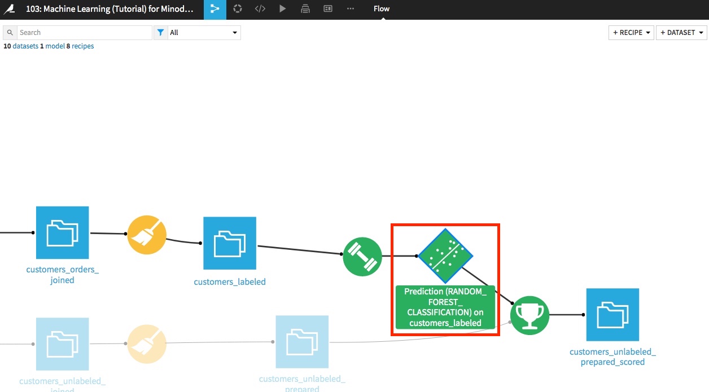
Task: Select the customers_labeled dataset icon
Action: [x=230, y=243]
